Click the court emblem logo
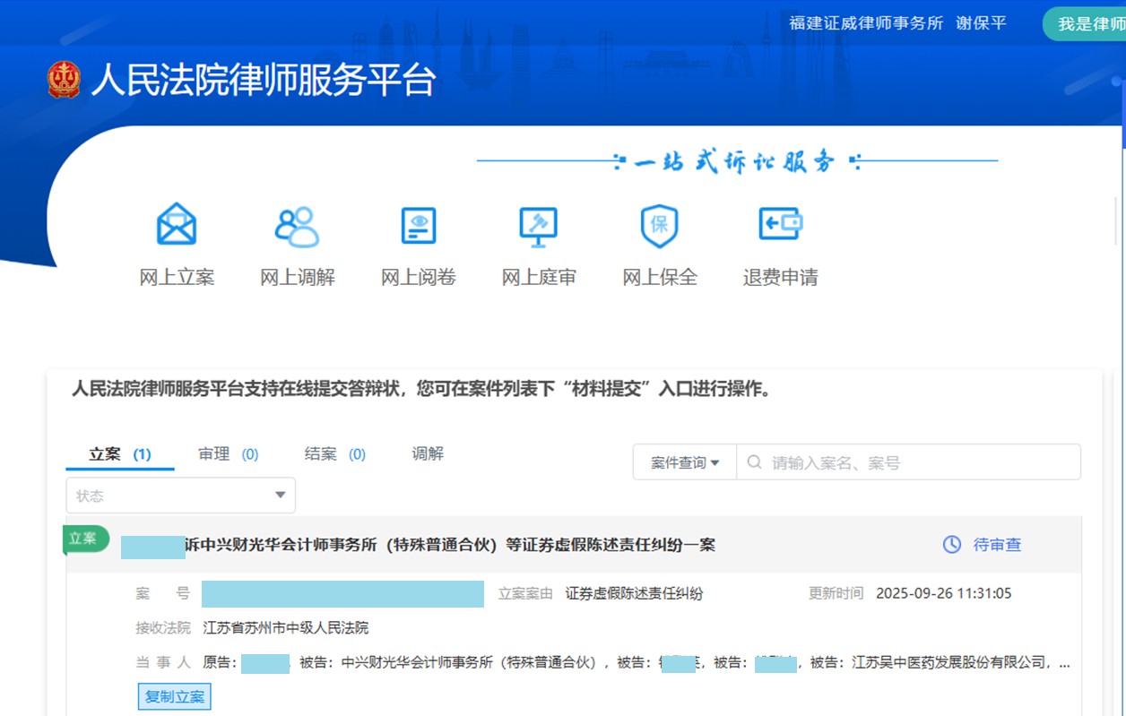 click(x=64, y=80)
